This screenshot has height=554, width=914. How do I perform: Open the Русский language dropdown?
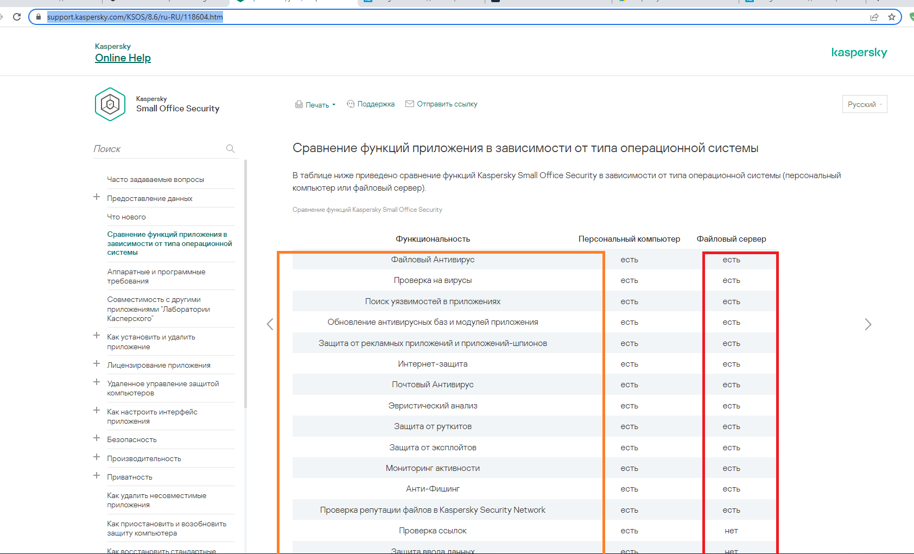point(865,104)
